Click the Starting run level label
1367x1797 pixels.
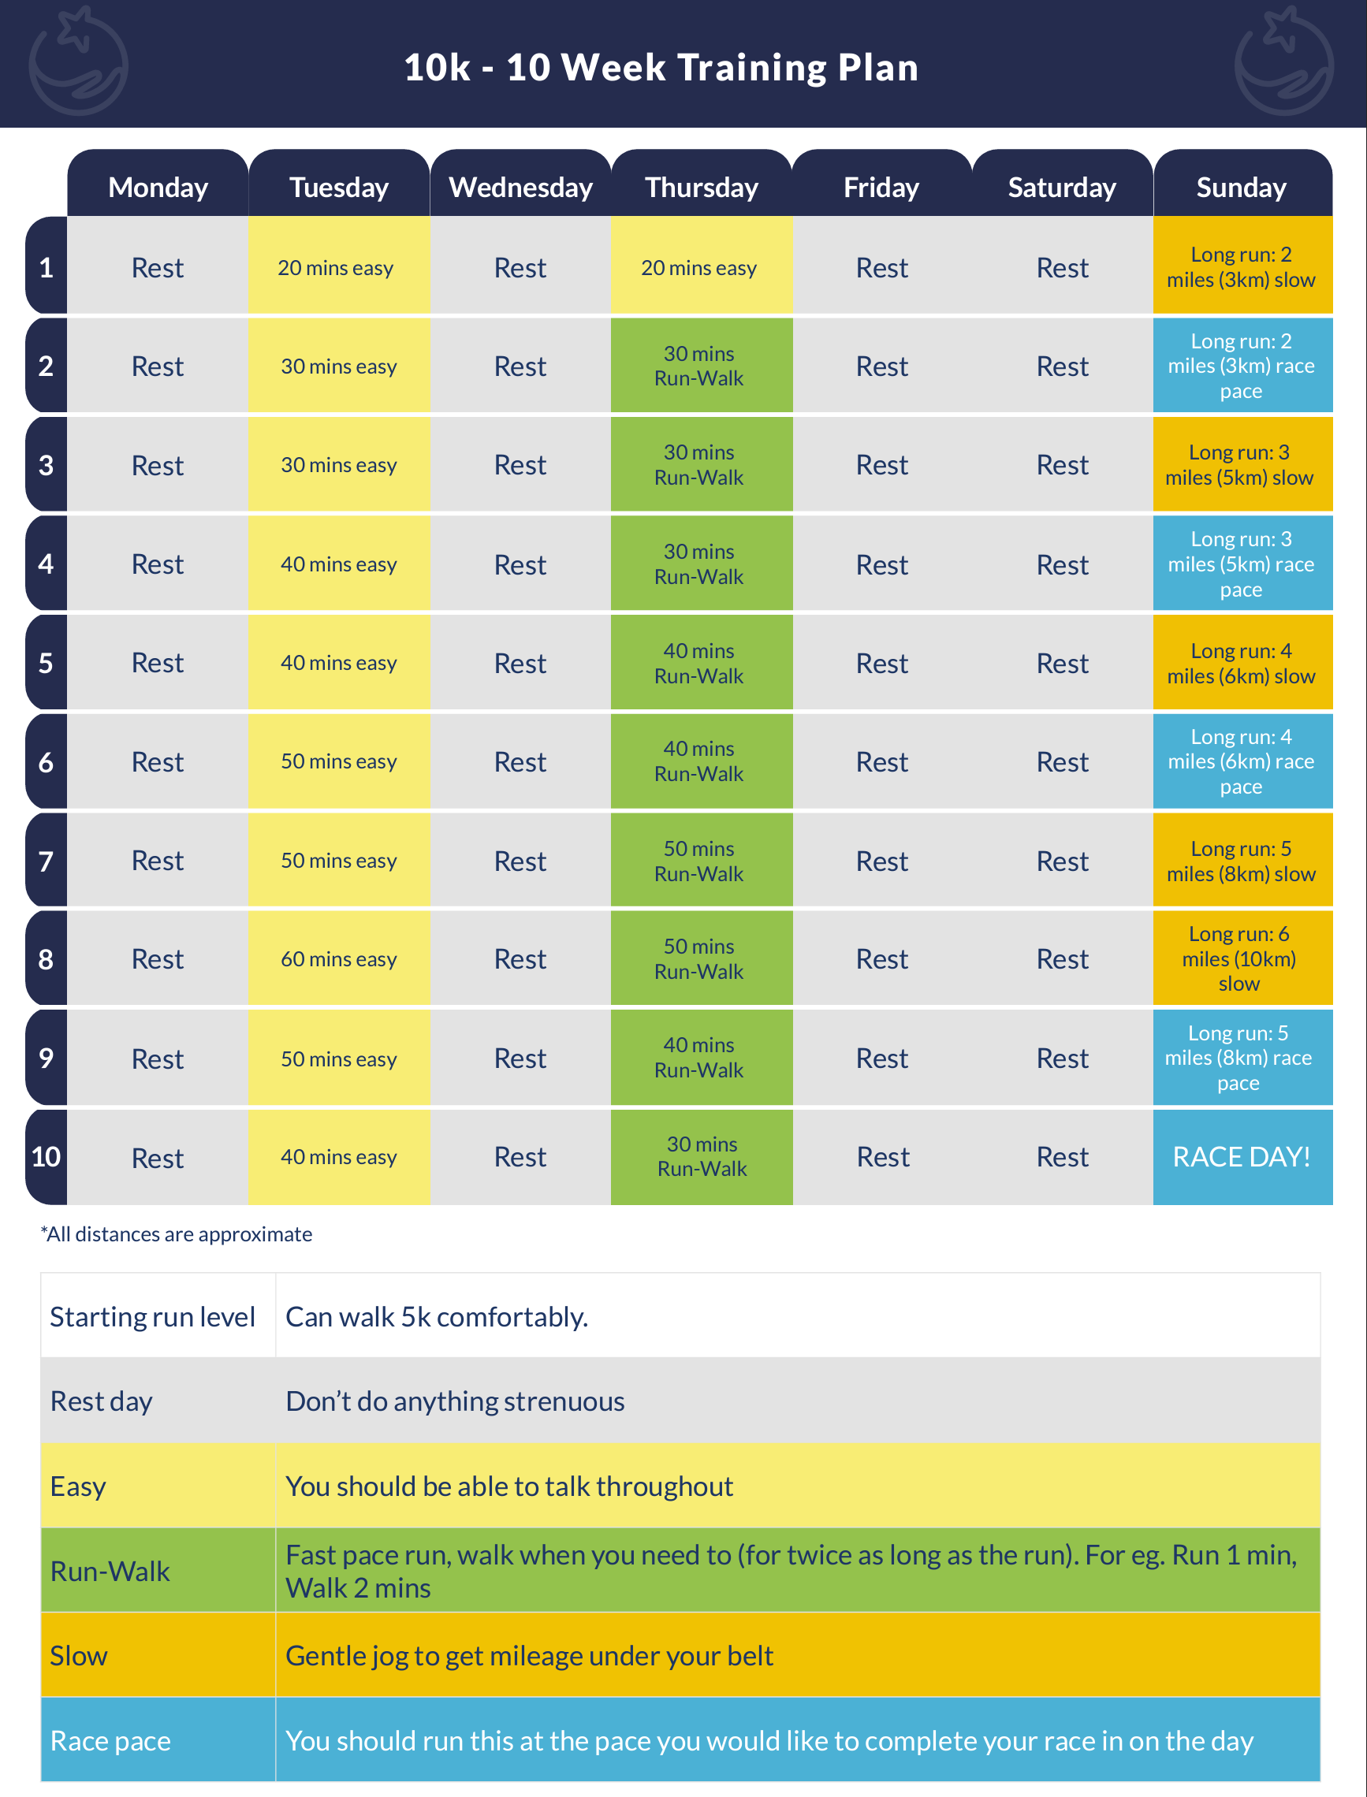coord(152,1316)
